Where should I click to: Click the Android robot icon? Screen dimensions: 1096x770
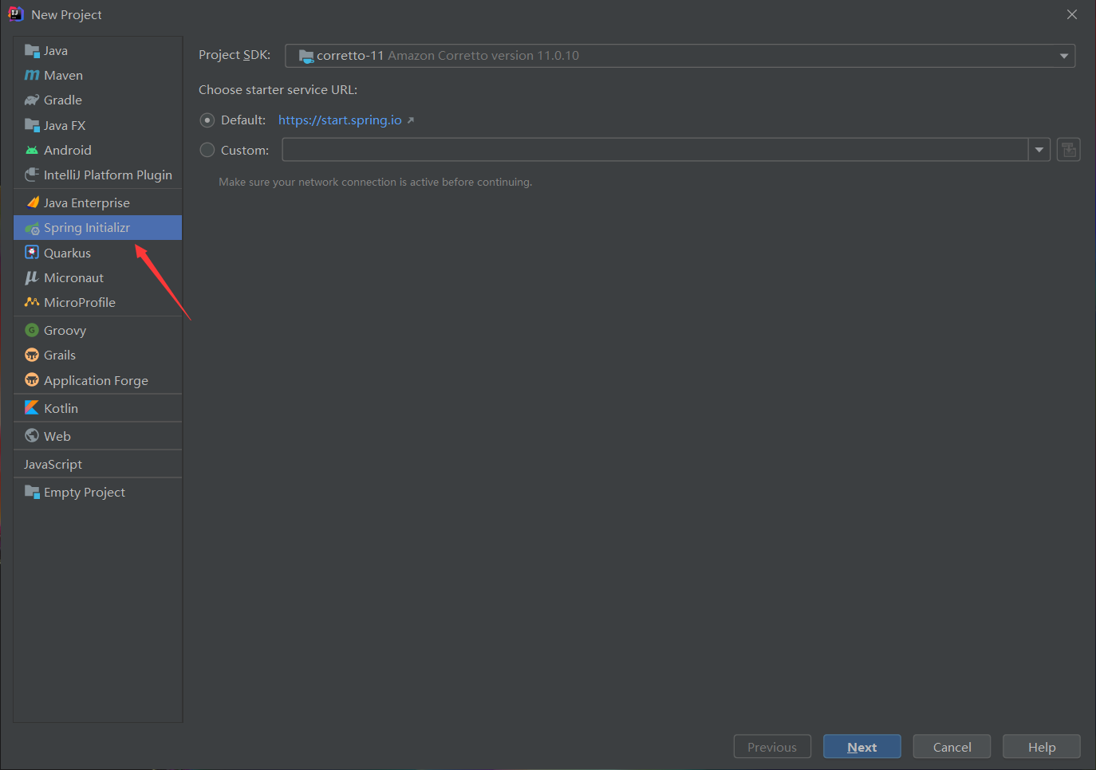[x=32, y=150]
